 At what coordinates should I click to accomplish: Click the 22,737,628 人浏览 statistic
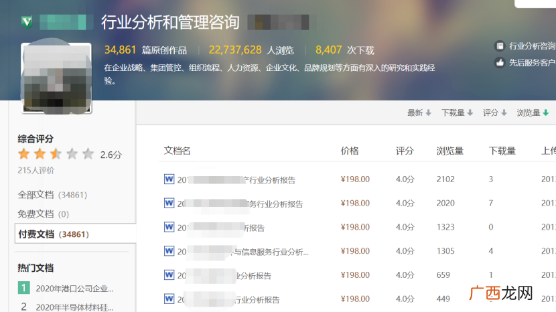click(x=251, y=50)
